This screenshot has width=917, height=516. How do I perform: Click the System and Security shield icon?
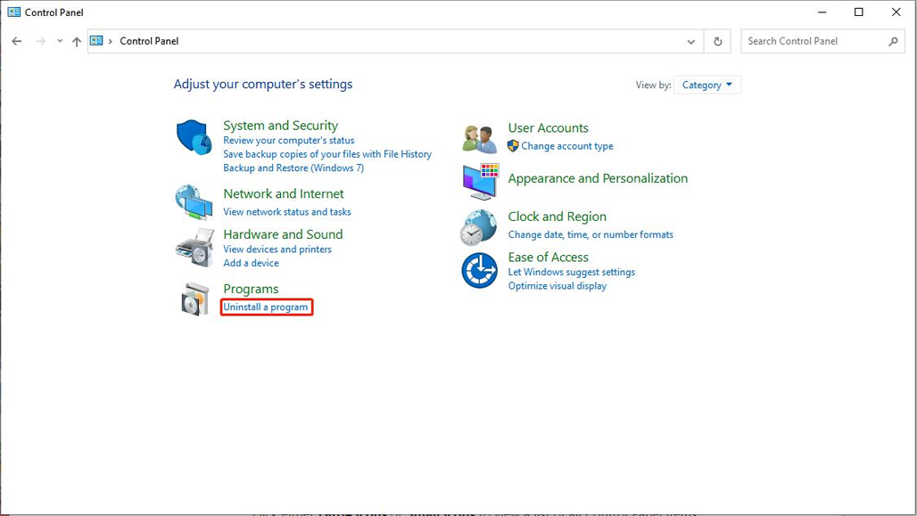click(194, 138)
